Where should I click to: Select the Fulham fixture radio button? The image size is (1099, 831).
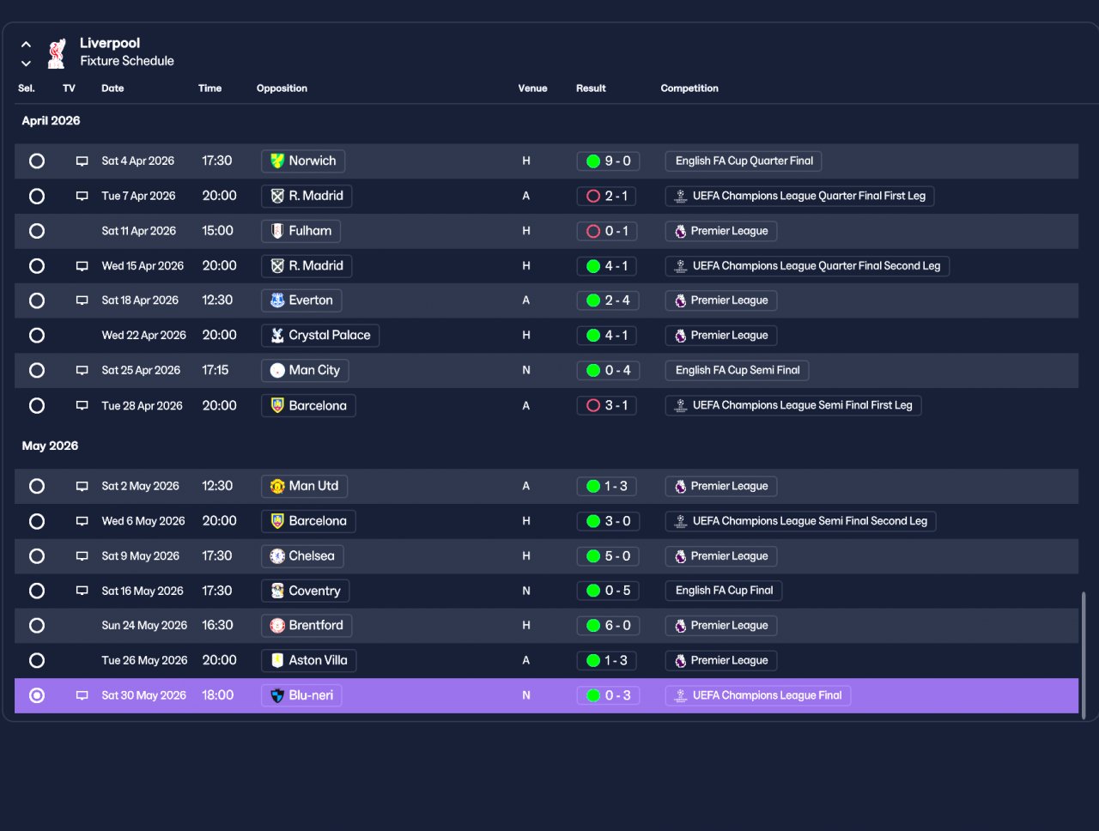tap(37, 231)
